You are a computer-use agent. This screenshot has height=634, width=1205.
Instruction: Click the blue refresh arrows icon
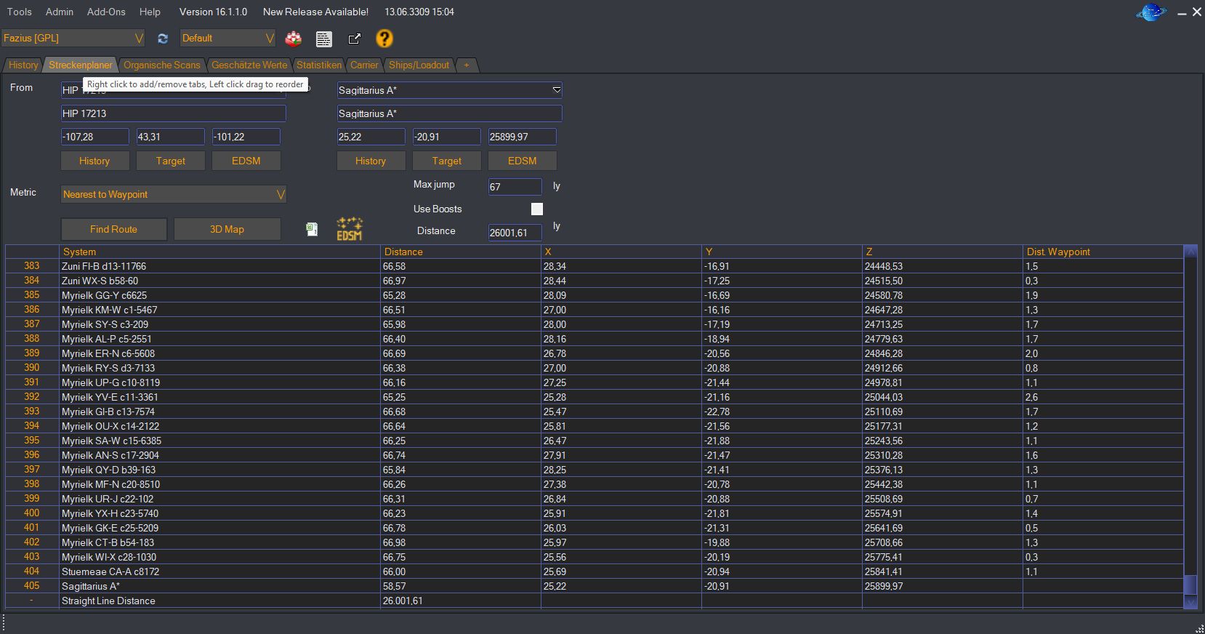click(163, 39)
